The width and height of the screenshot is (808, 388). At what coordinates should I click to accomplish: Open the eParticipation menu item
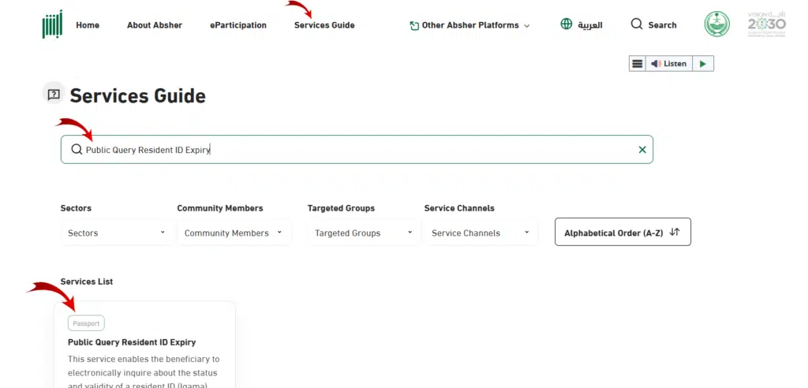238,24
